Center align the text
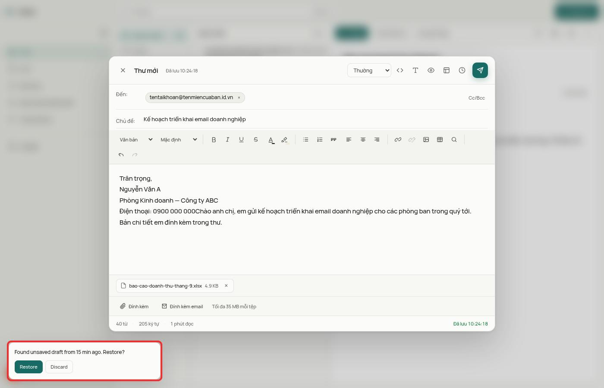Image resolution: width=604 pixels, height=388 pixels. coord(363,140)
